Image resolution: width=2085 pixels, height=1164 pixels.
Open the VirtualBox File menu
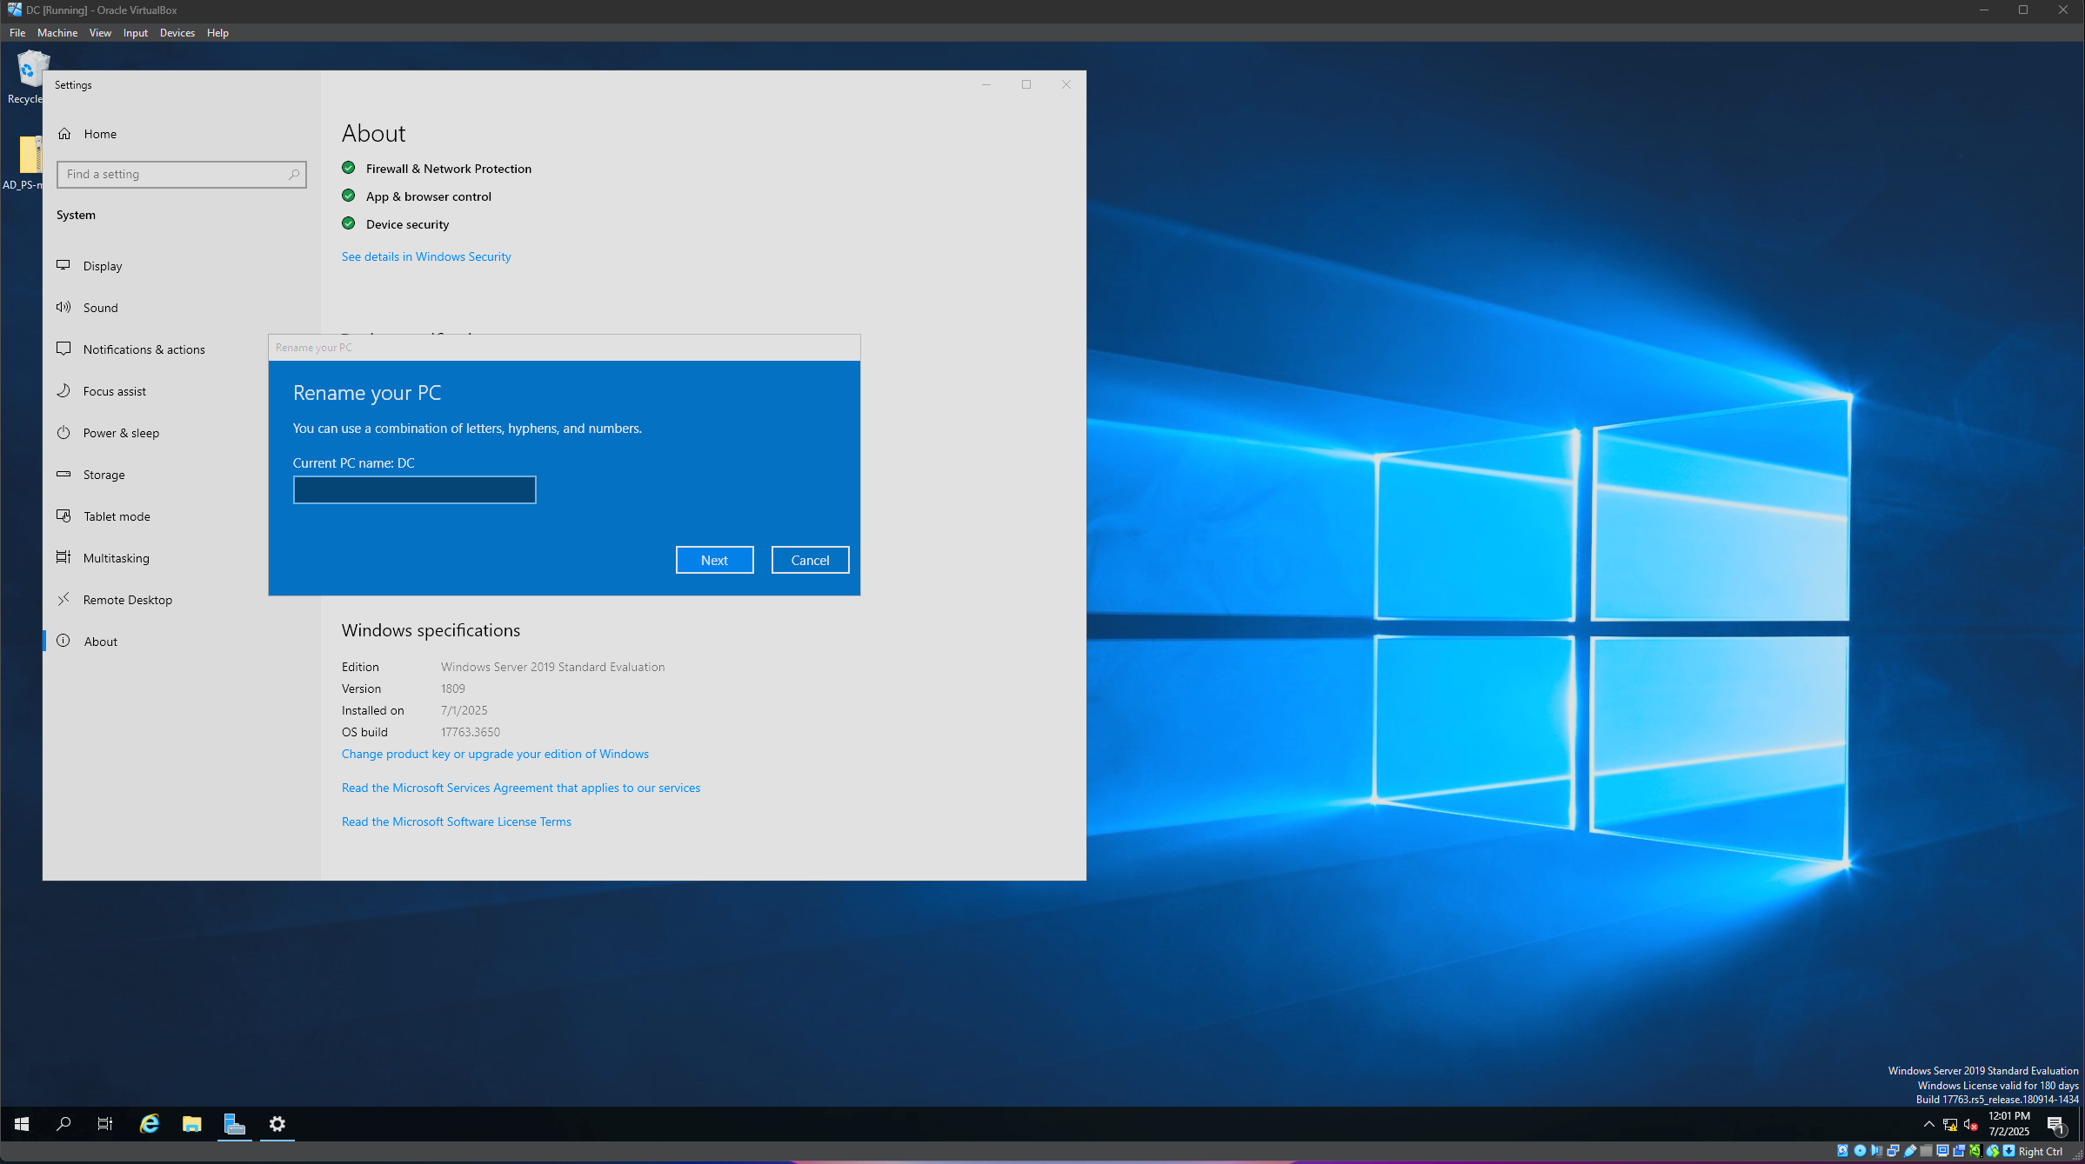17,33
